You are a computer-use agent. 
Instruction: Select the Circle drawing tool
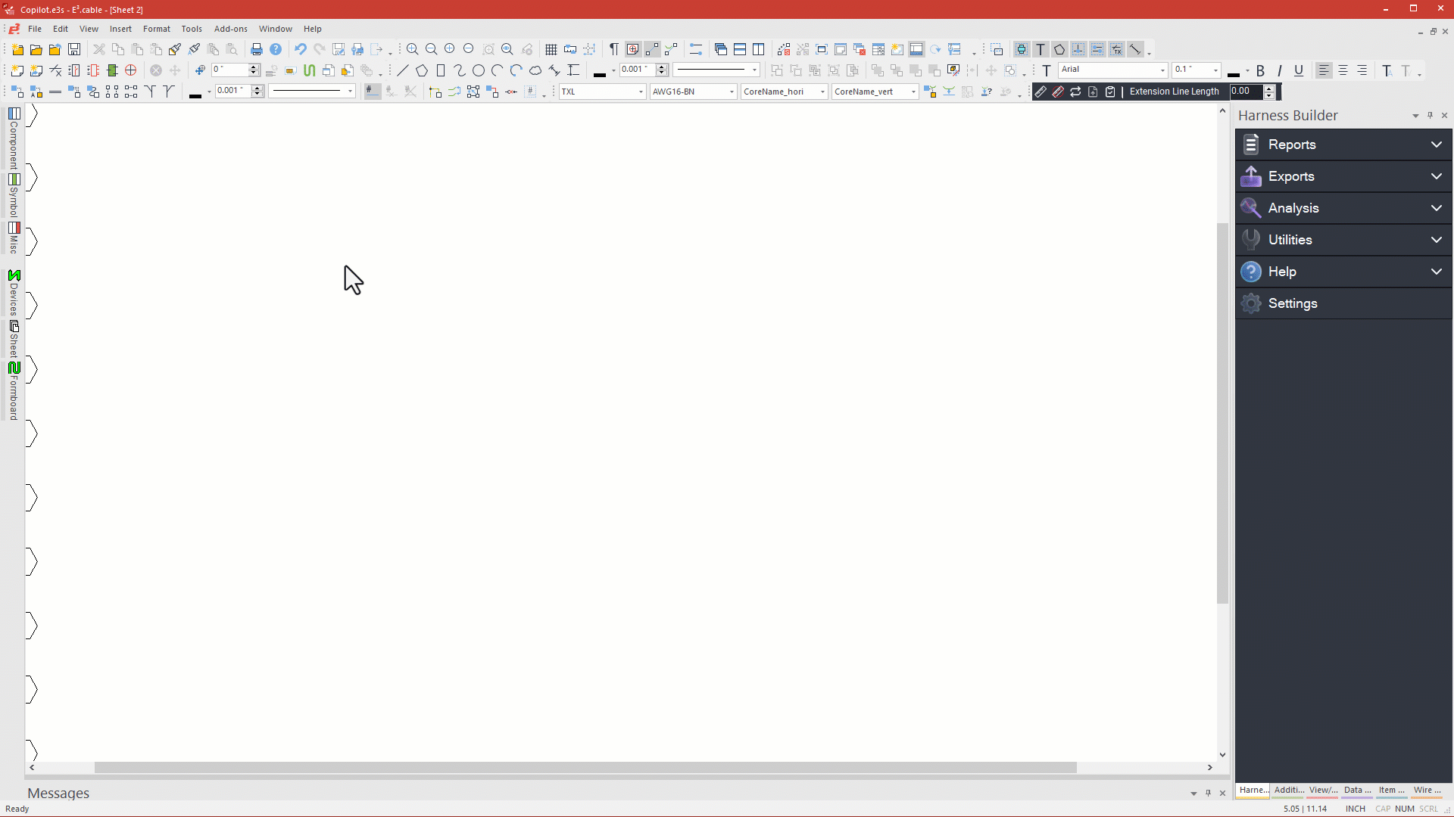pyautogui.click(x=479, y=70)
